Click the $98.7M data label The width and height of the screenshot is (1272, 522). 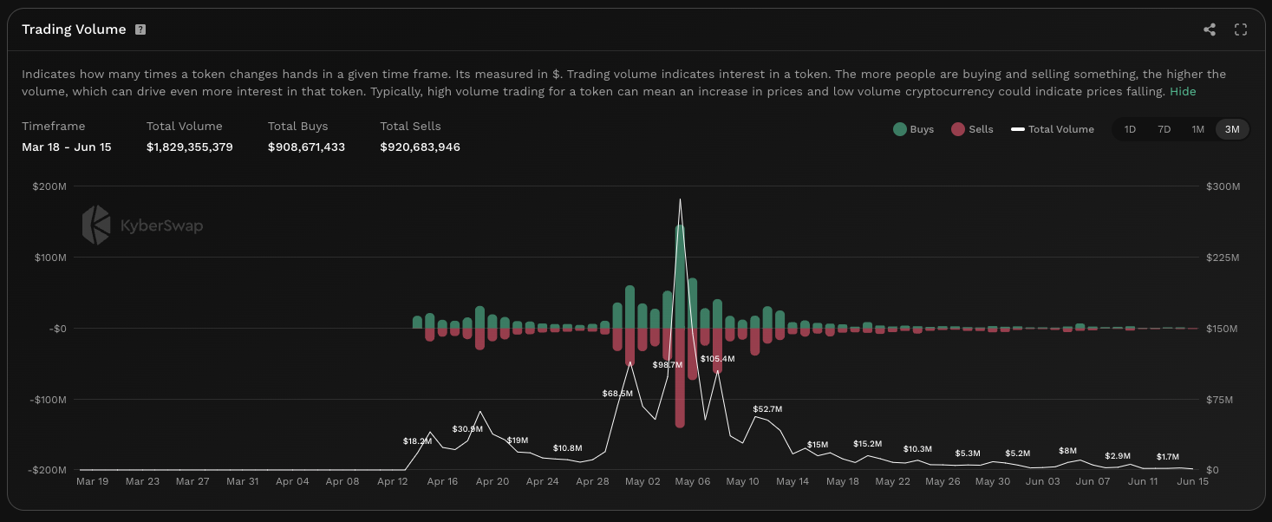pos(668,365)
